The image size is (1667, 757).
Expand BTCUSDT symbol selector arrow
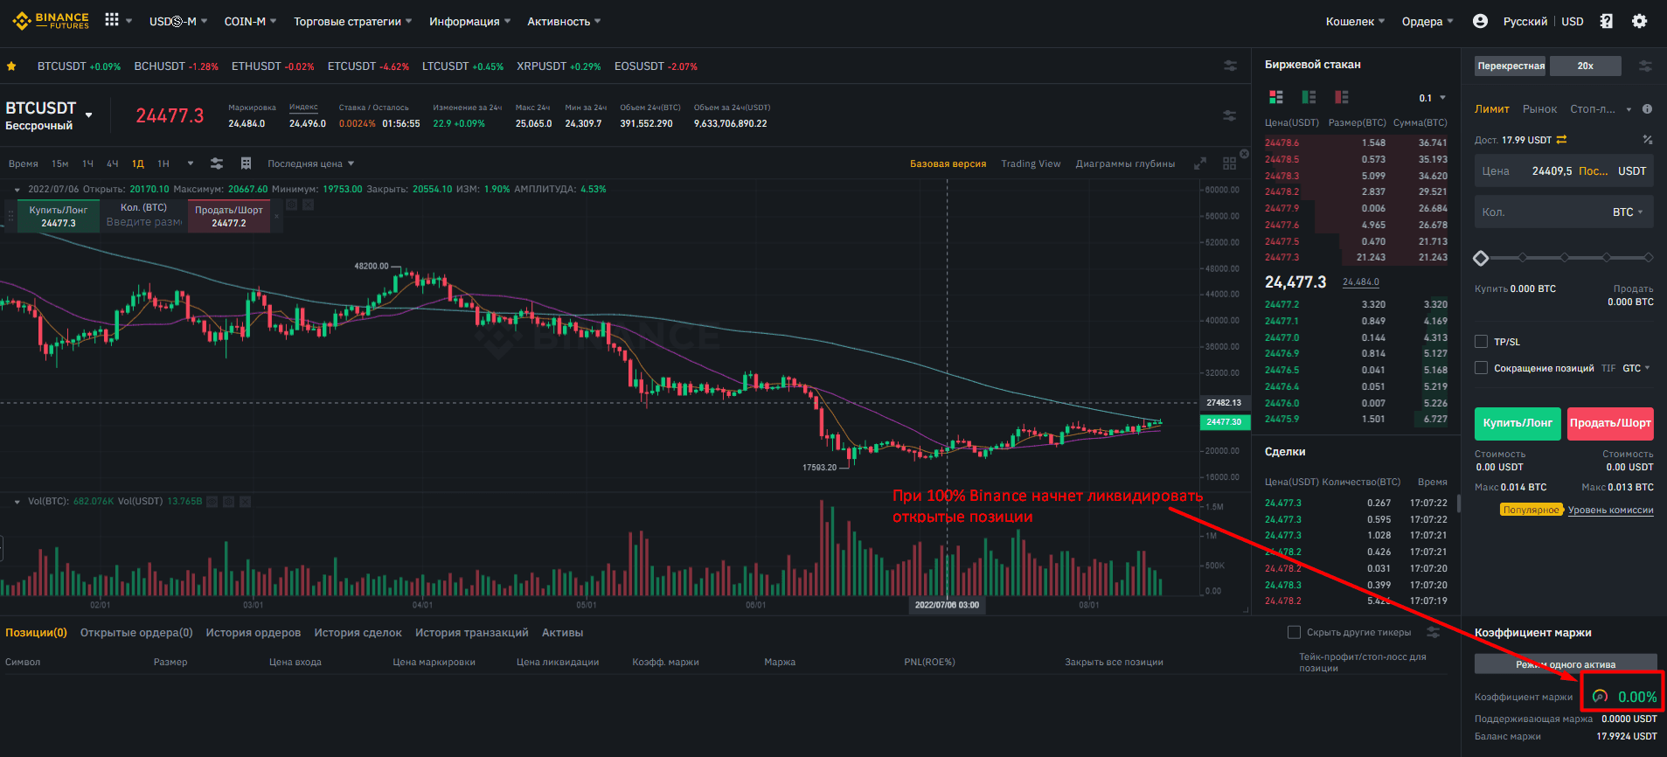click(88, 115)
